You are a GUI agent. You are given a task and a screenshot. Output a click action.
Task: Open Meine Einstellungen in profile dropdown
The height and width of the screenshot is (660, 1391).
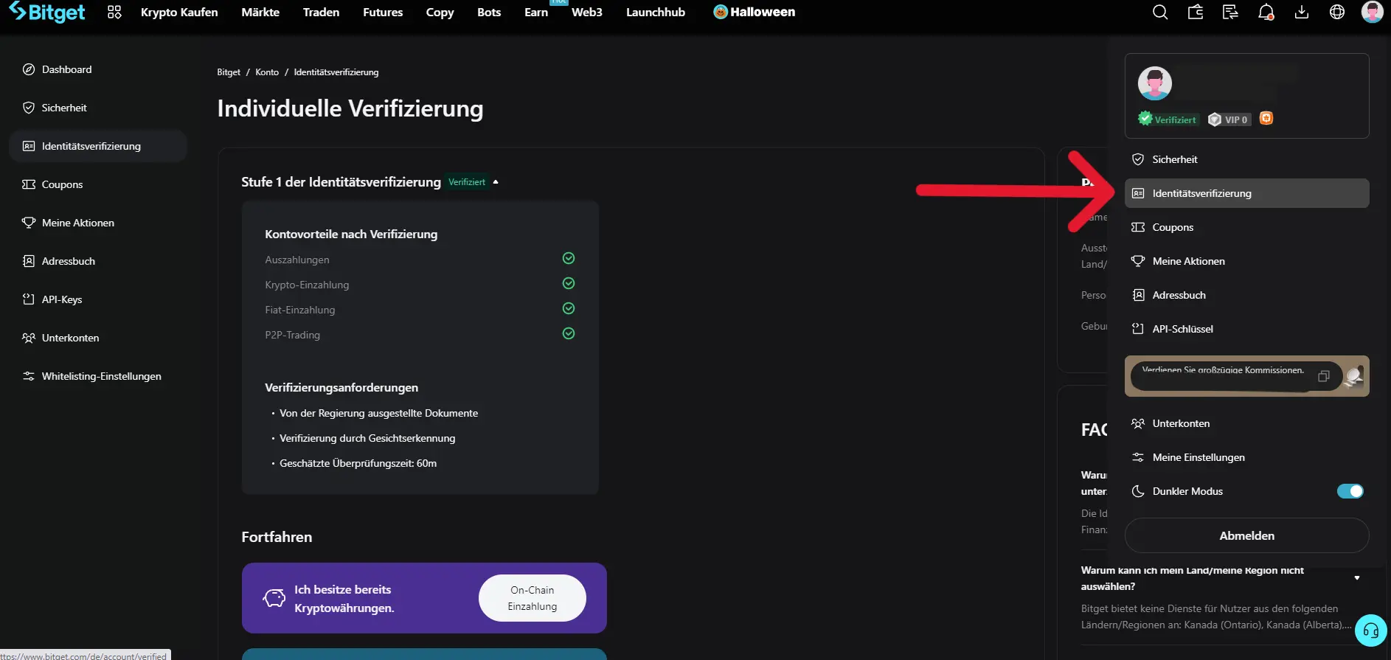[x=1246, y=457]
